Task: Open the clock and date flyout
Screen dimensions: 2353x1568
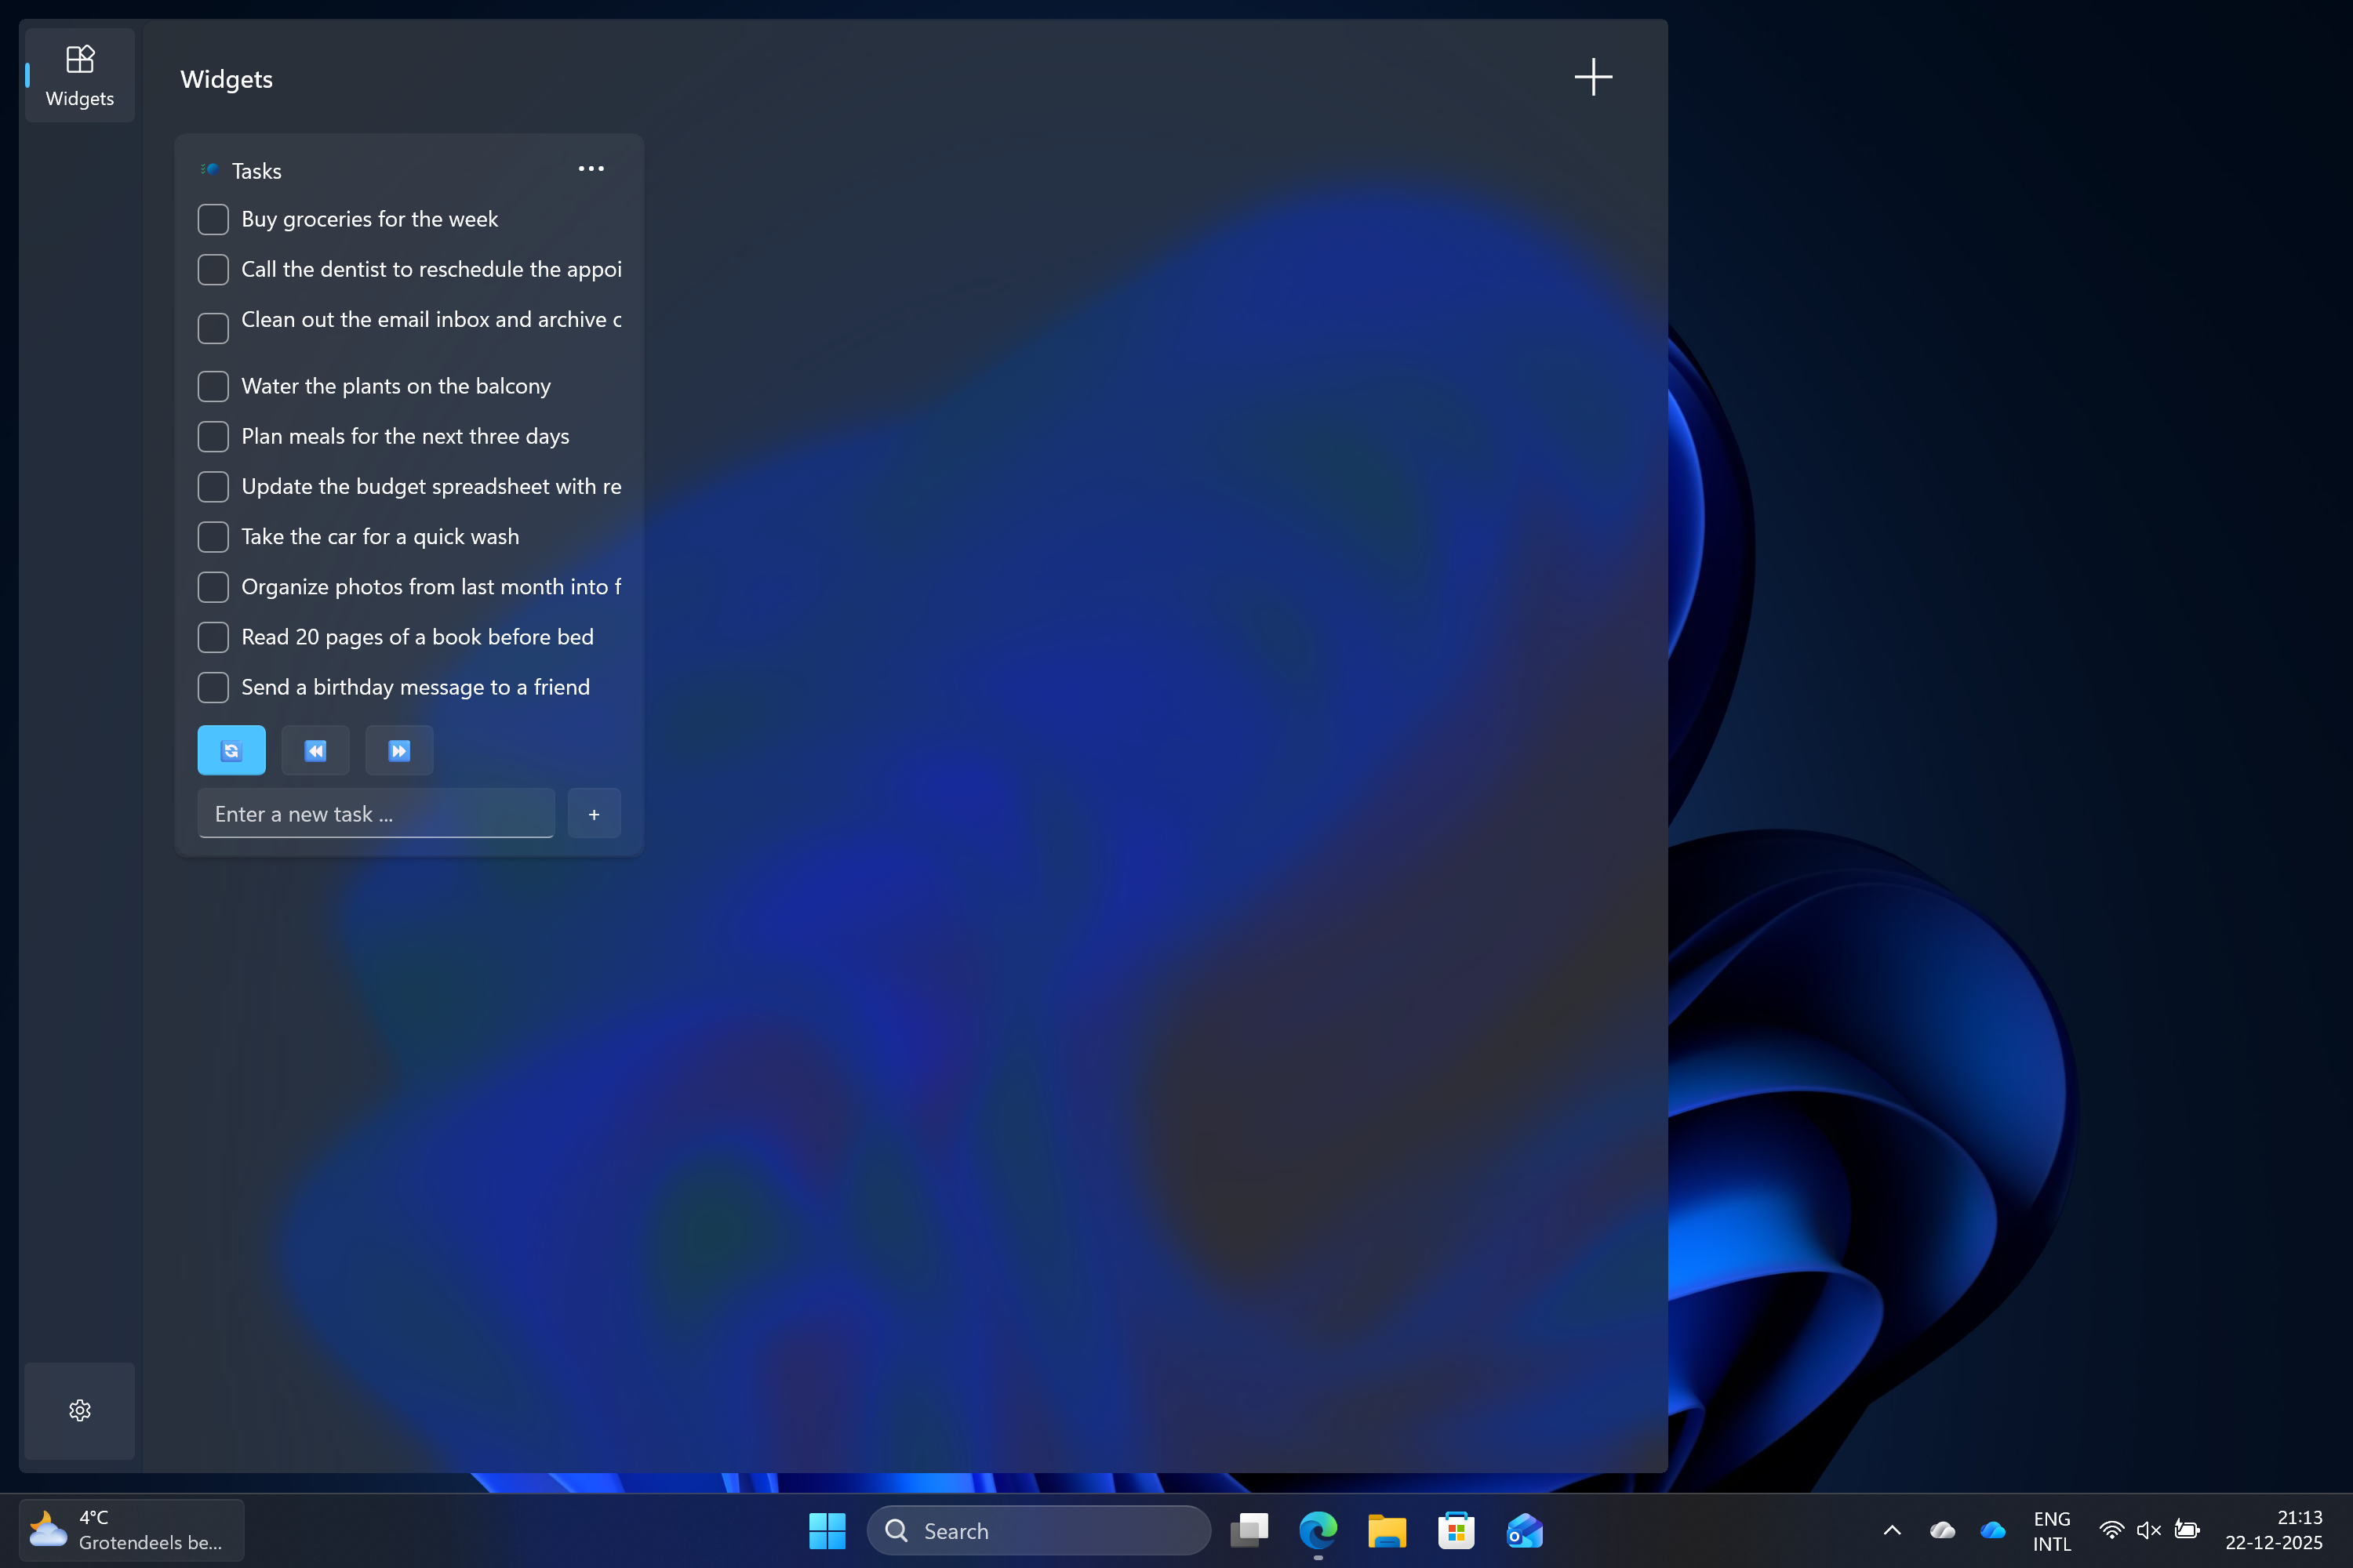Action: [x=2273, y=1530]
